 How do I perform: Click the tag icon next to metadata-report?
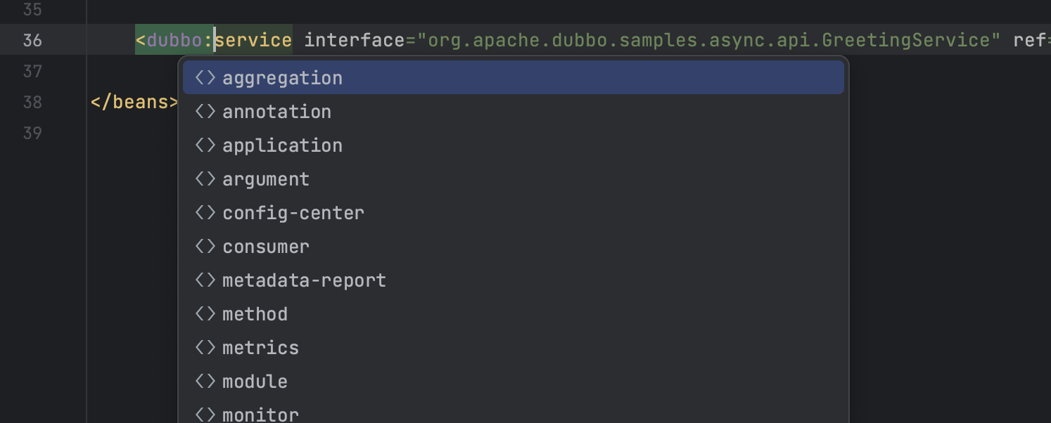pyautogui.click(x=205, y=280)
